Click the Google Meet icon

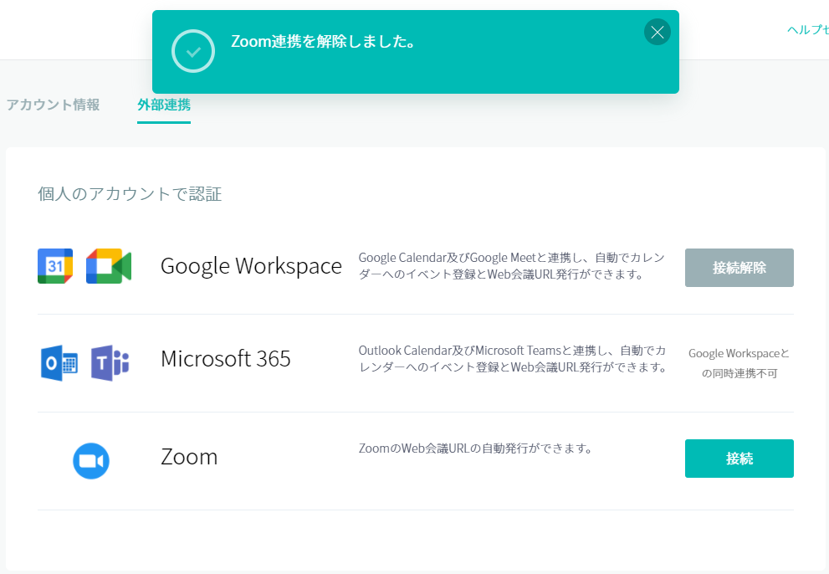pyautogui.click(x=109, y=266)
